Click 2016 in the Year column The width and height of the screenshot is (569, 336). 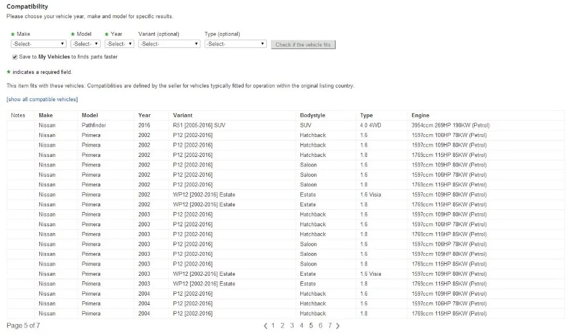[x=144, y=126]
